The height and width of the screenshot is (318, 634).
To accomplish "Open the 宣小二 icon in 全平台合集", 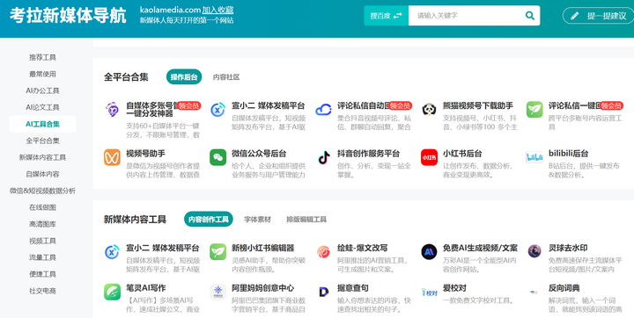I will [x=218, y=110].
